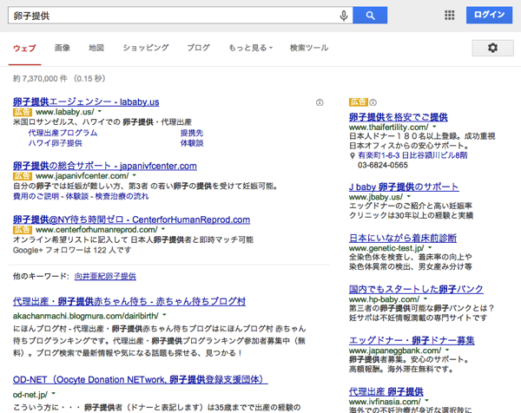The height and width of the screenshot is (413, 521).
Task: Open the ブログ tab
Action: (198, 48)
